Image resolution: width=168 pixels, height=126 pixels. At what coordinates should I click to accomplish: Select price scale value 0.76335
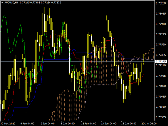point(161,117)
